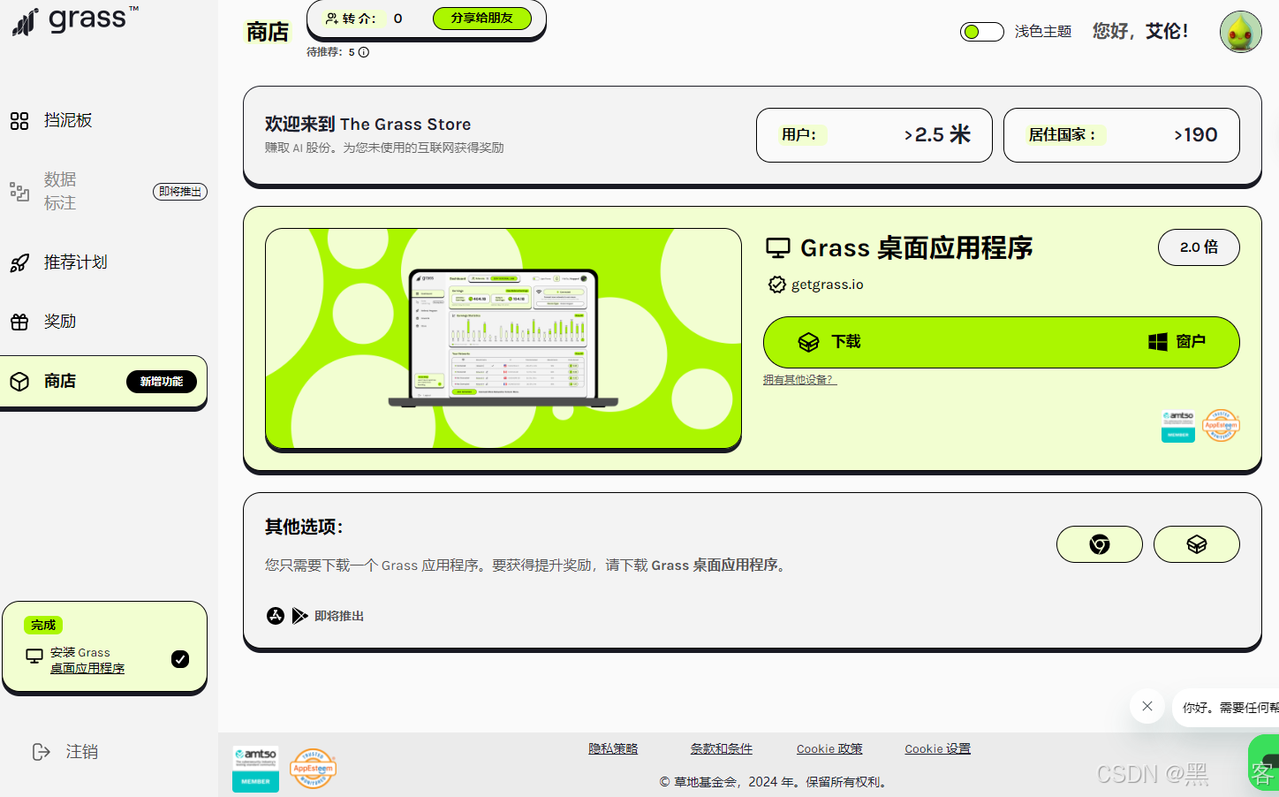Click the gift icon for 奖励

pos(19,322)
